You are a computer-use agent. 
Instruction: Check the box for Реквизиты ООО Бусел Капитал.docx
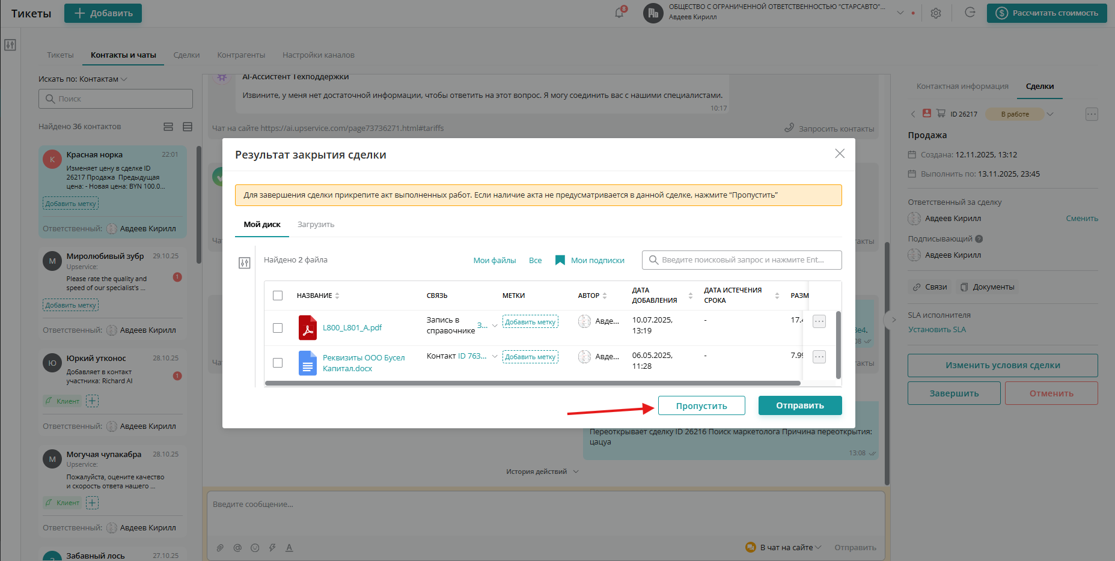pos(278,363)
